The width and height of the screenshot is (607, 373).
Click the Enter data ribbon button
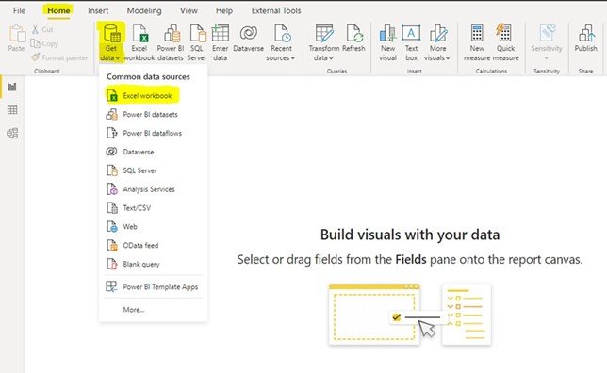click(x=220, y=42)
